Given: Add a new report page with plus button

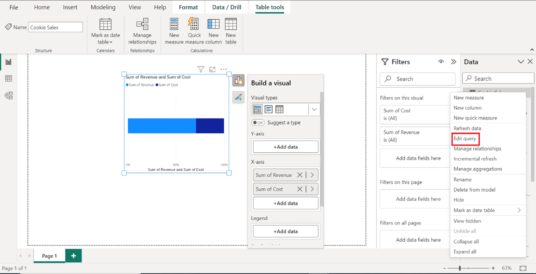Looking at the screenshot, I should tap(73, 256).
